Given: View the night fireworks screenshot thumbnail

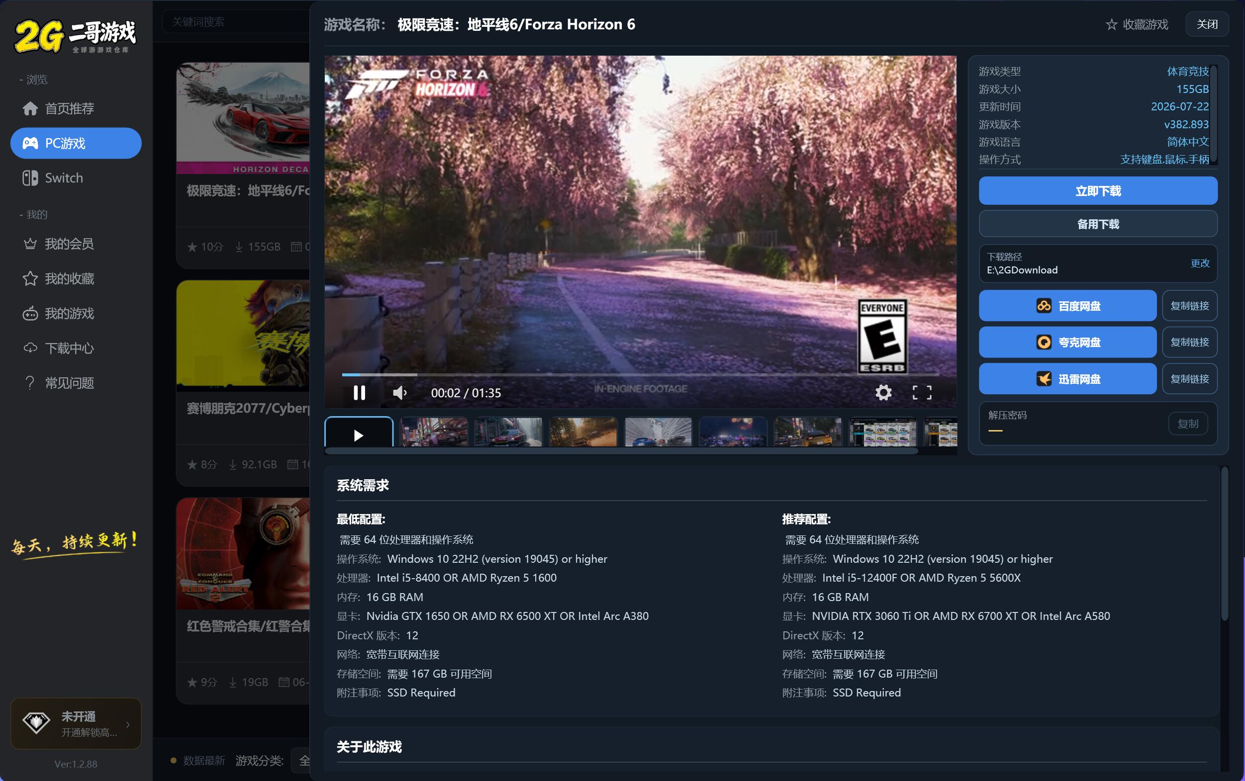Looking at the screenshot, I should coord(733,432).
